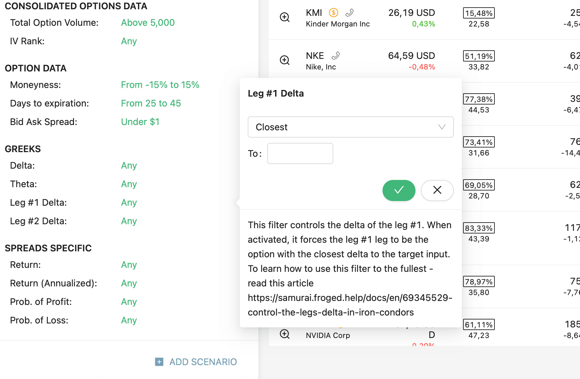Click the 51,19% boxed value
This screenshot has height=379, width=580.
click(x=479, y=56)
